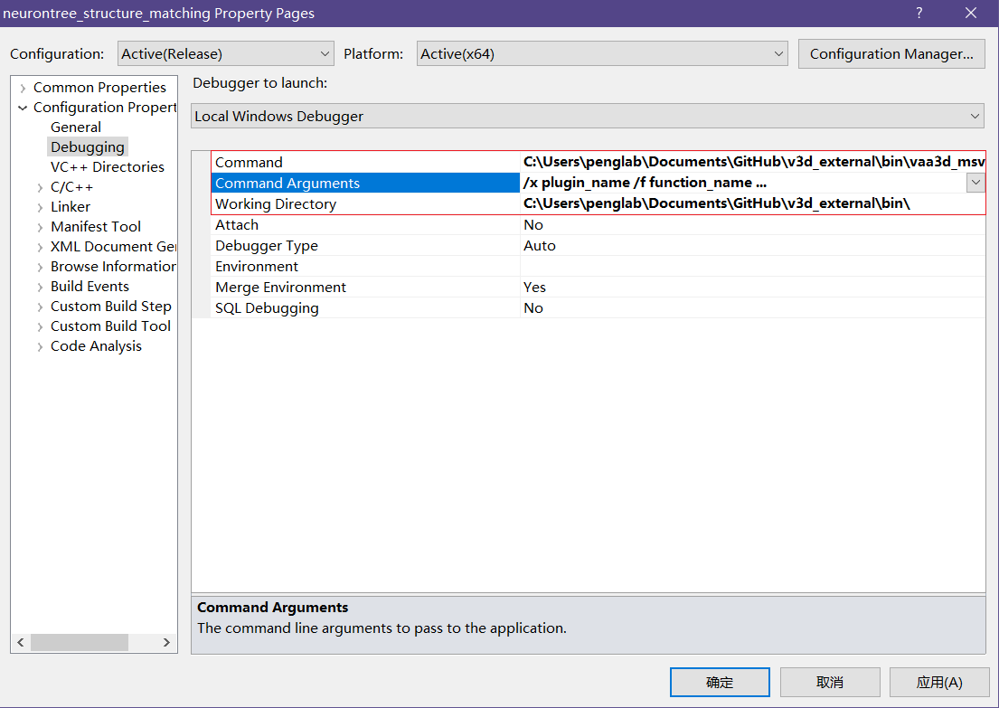Click the Working Directory value field

tap(750, 204)
